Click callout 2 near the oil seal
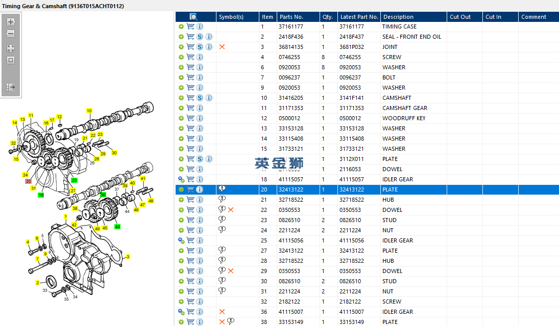Viewport: 559px width, 326px height. point(37,283)
